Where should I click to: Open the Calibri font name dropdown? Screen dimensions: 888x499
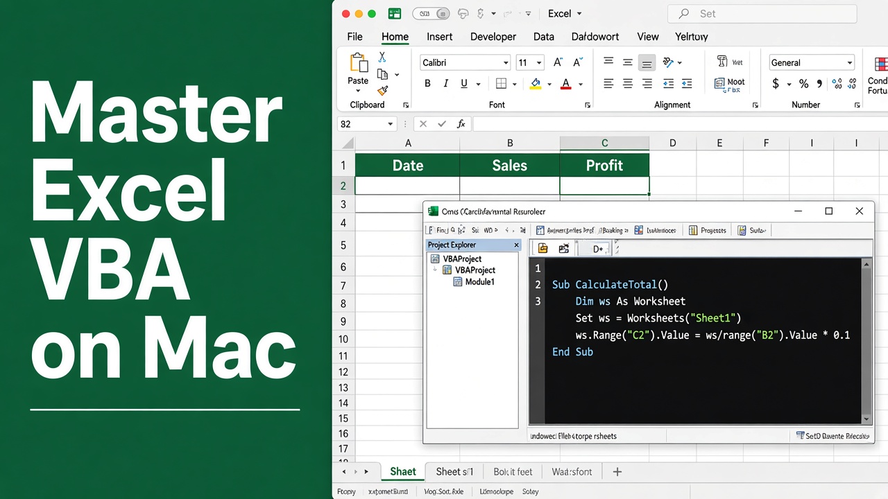click(506, 63)
